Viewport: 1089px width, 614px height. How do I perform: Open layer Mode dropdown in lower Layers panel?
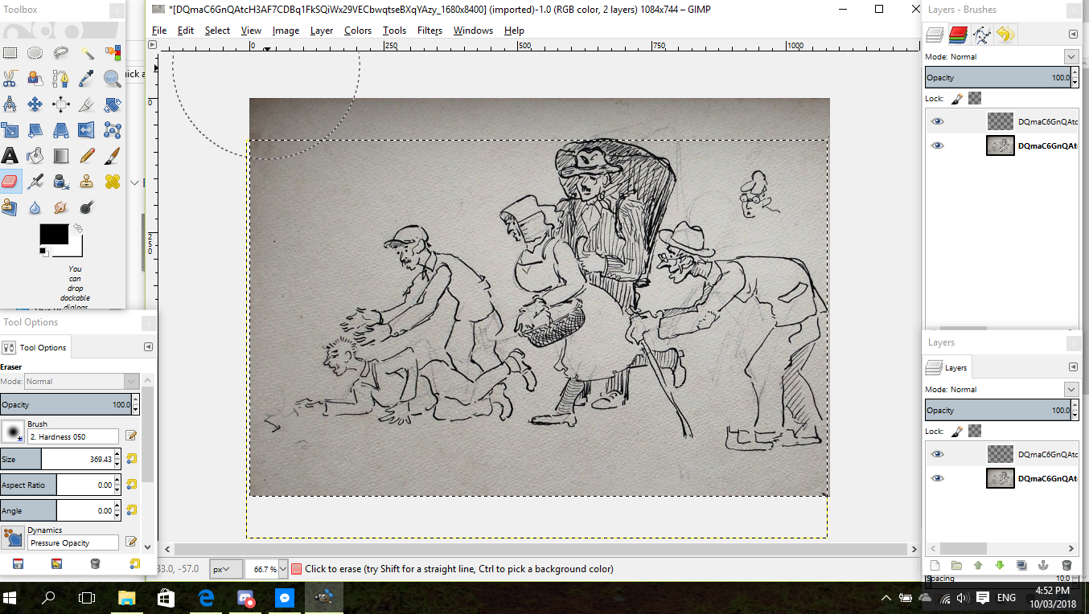[1071, 389]
